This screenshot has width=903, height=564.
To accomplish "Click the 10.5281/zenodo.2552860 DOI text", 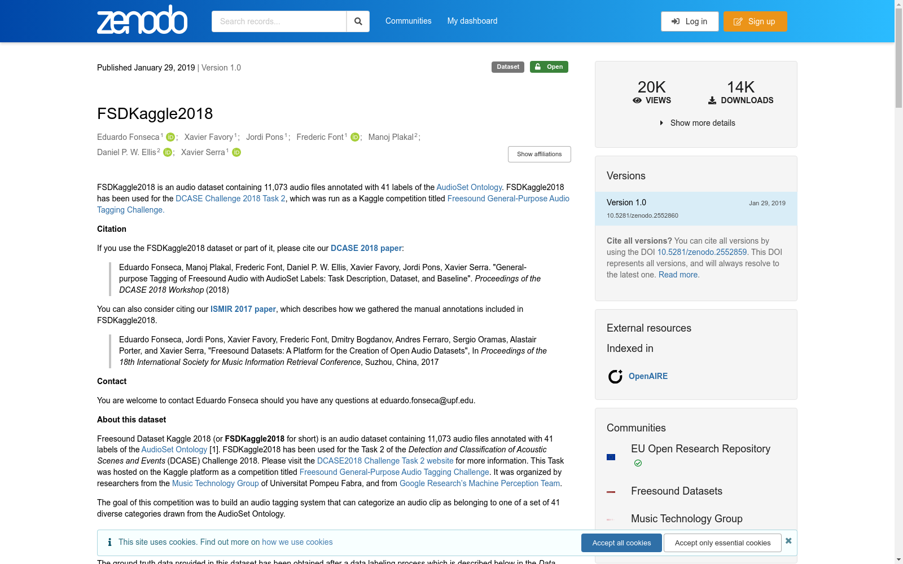I will [x=642, y=215].
